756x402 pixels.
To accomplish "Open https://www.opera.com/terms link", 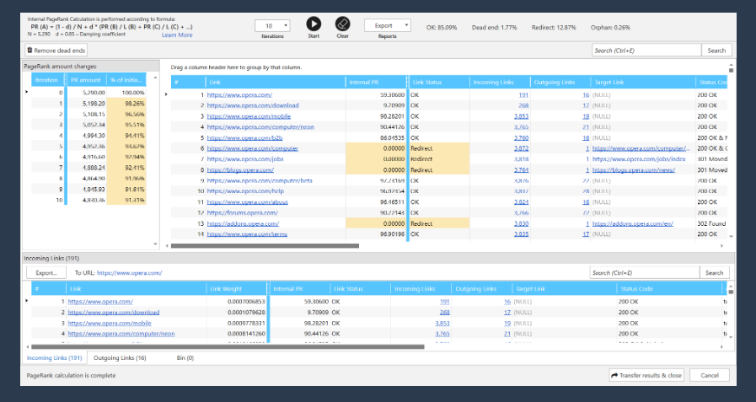I will (x=247, y=233).
